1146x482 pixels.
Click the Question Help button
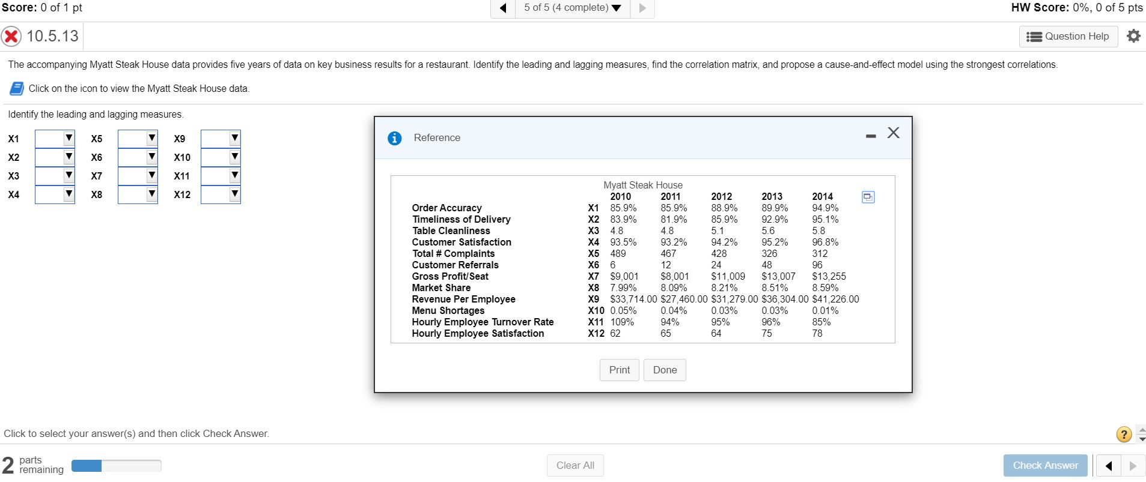(1068, 37)
